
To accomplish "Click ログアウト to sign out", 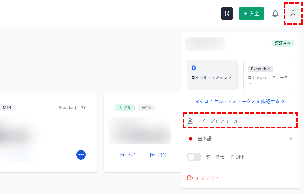I will 208,178.
